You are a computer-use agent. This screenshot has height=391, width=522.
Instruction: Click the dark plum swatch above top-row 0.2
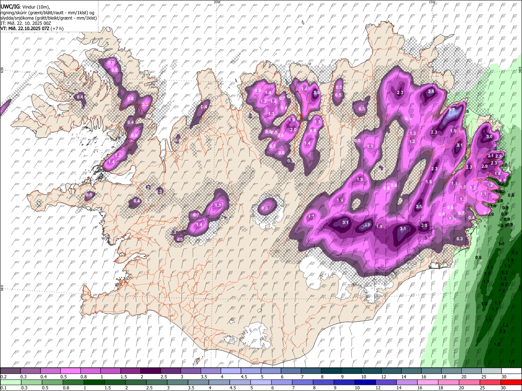click(10, 371)
